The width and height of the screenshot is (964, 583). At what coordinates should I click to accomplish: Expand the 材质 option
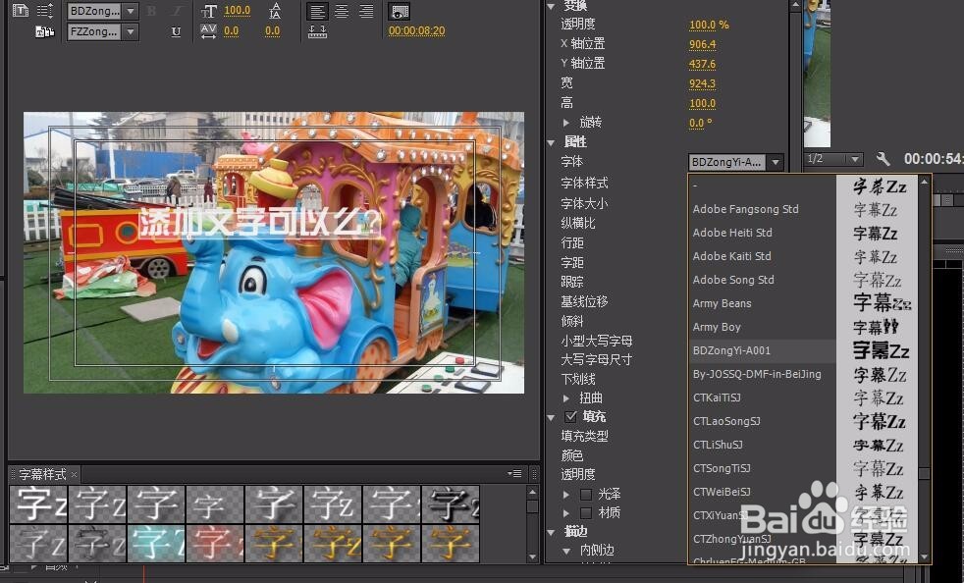tap(566, 512)
